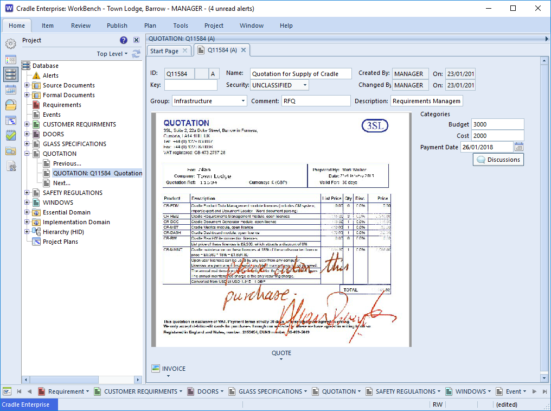Open the Top Level dropdown

pos(112,54)
